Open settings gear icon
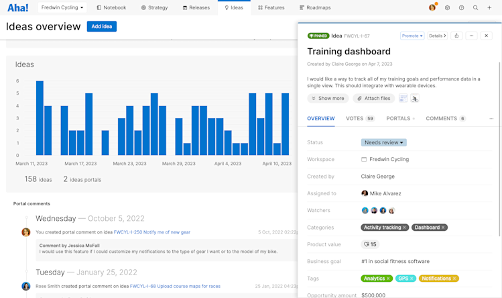The width and height of the screenshot is (502, 298). click(447, 7)
